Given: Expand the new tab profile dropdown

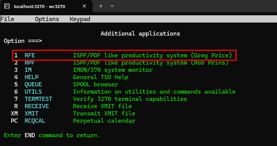Looking at the screenshot, I should pos(112,6).
